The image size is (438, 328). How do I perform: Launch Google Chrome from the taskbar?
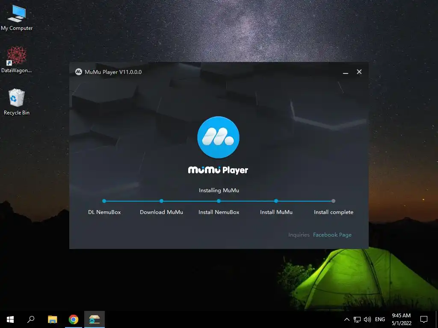(x=74, y=319)
